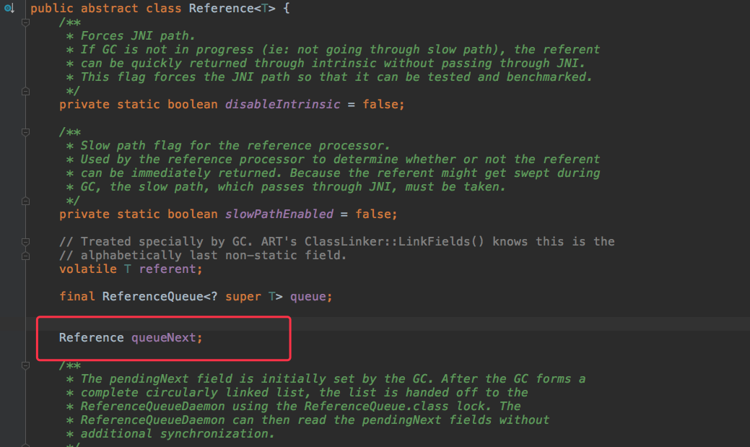Click fold end marker above disableIntrinsic declaration
750x447 pixels.
(x=26, y=91)
